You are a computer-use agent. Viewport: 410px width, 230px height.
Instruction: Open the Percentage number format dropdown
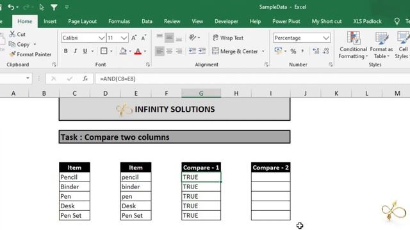click(326, 38)
